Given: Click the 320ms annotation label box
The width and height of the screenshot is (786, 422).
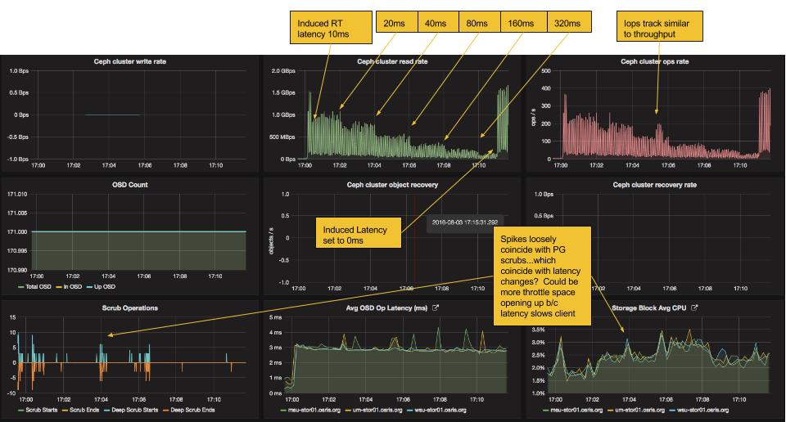Looking at the screenshot, I should click(x=568, y=24).
